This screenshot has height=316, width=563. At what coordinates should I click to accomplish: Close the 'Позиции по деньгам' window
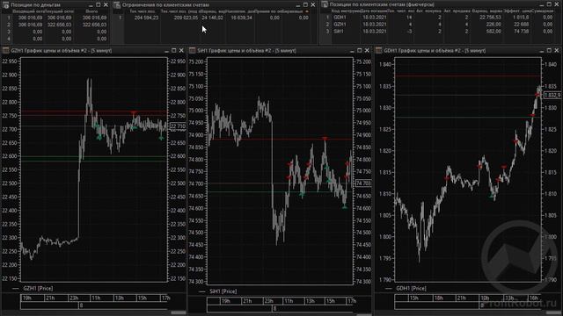[106, 5]
